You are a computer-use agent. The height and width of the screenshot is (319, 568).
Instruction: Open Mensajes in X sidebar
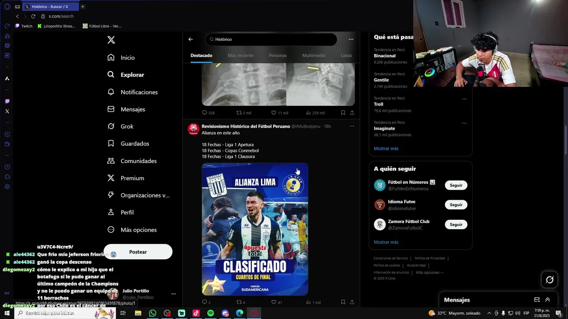point(126,109)
